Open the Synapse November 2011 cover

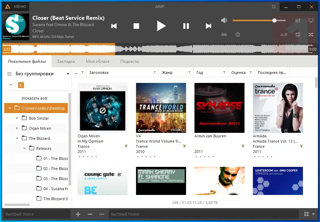click(219, 108)
